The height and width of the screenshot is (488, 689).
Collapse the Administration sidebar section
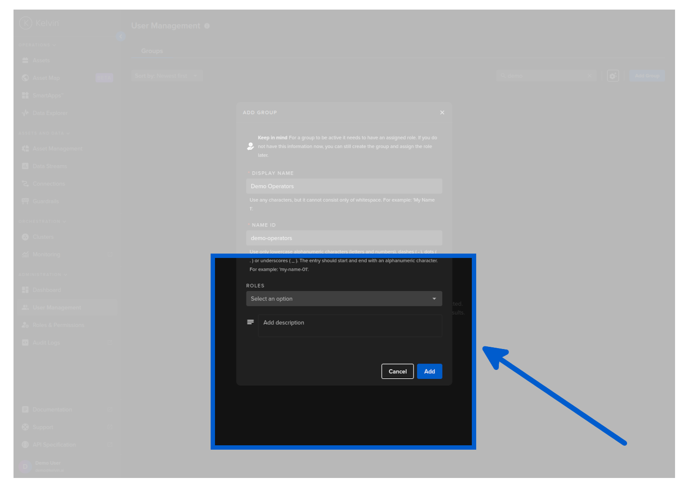[43, 274]
